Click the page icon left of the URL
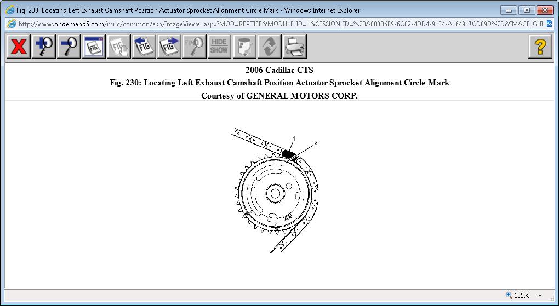 point(12,24)
